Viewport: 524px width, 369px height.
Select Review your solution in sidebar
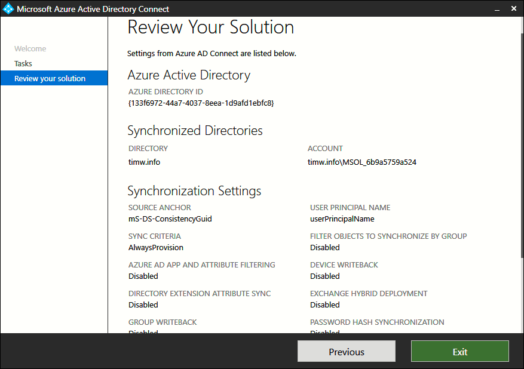tap(50, 78)
